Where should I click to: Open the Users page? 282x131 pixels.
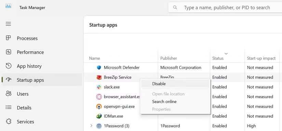click(x=23, y=94)
